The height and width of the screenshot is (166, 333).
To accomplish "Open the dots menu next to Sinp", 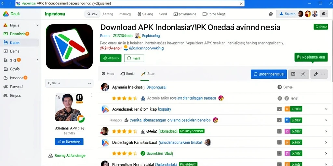I will click(38, 60).
